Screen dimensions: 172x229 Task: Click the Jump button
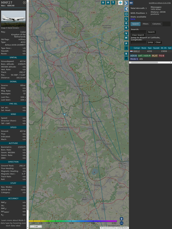[x=150, y=42]
